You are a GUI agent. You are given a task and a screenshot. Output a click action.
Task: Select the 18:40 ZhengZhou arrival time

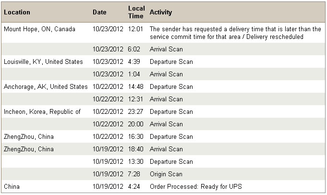pos(136,149)
